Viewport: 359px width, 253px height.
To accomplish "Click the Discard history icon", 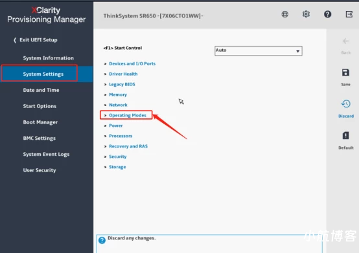I will pyautogui.click(x=346, y=104).
